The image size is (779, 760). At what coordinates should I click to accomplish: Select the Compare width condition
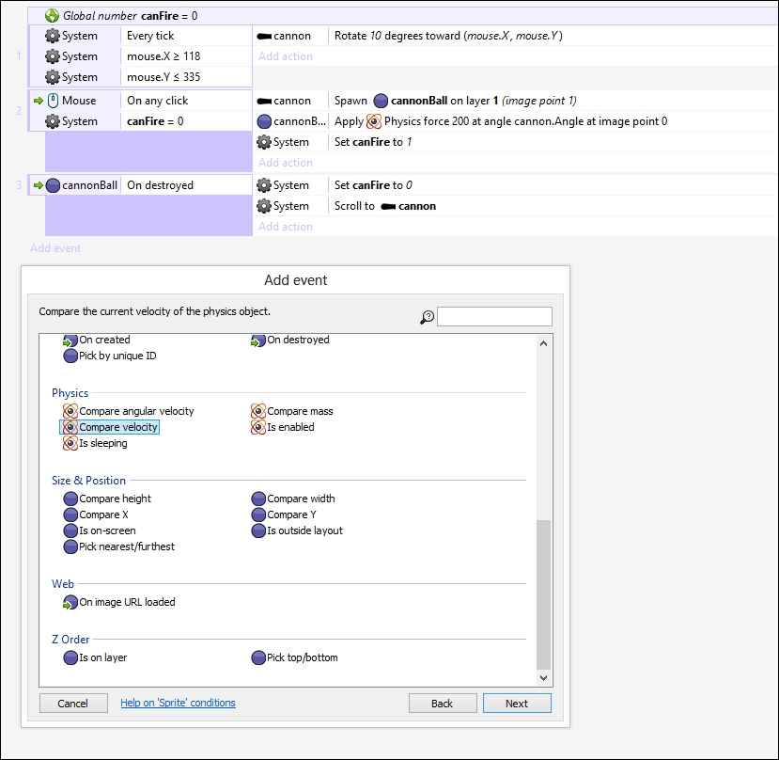[x=293, y=499]
